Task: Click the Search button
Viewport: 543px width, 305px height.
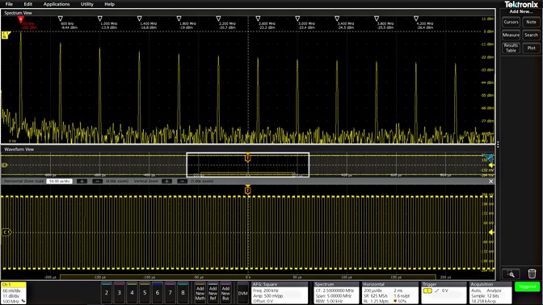Action: (x=531, y=35)
